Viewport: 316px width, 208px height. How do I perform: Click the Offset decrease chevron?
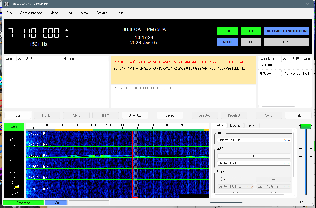(289, 140)
